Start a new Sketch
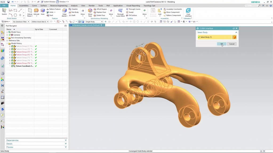The image size is (273, 153). pyautogui.click(x=4, y=11)
